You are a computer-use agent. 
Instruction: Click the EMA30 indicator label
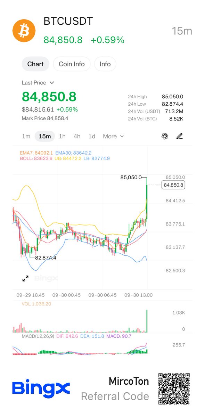pyautogui.click(x=73, y=153)
